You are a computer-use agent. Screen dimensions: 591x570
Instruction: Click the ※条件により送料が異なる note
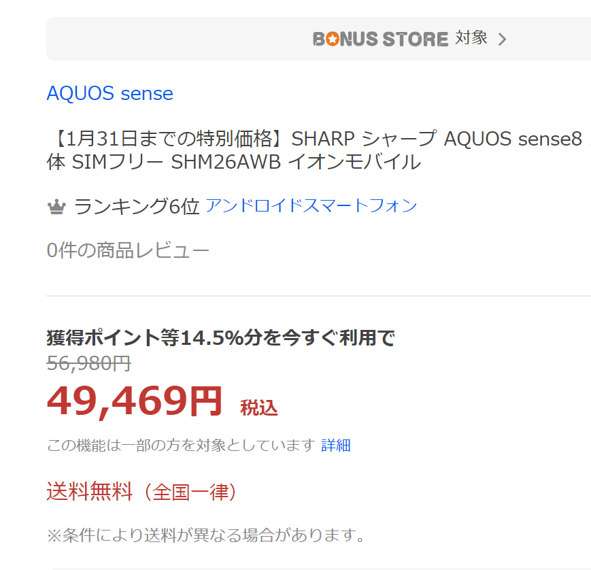(206, 535)
